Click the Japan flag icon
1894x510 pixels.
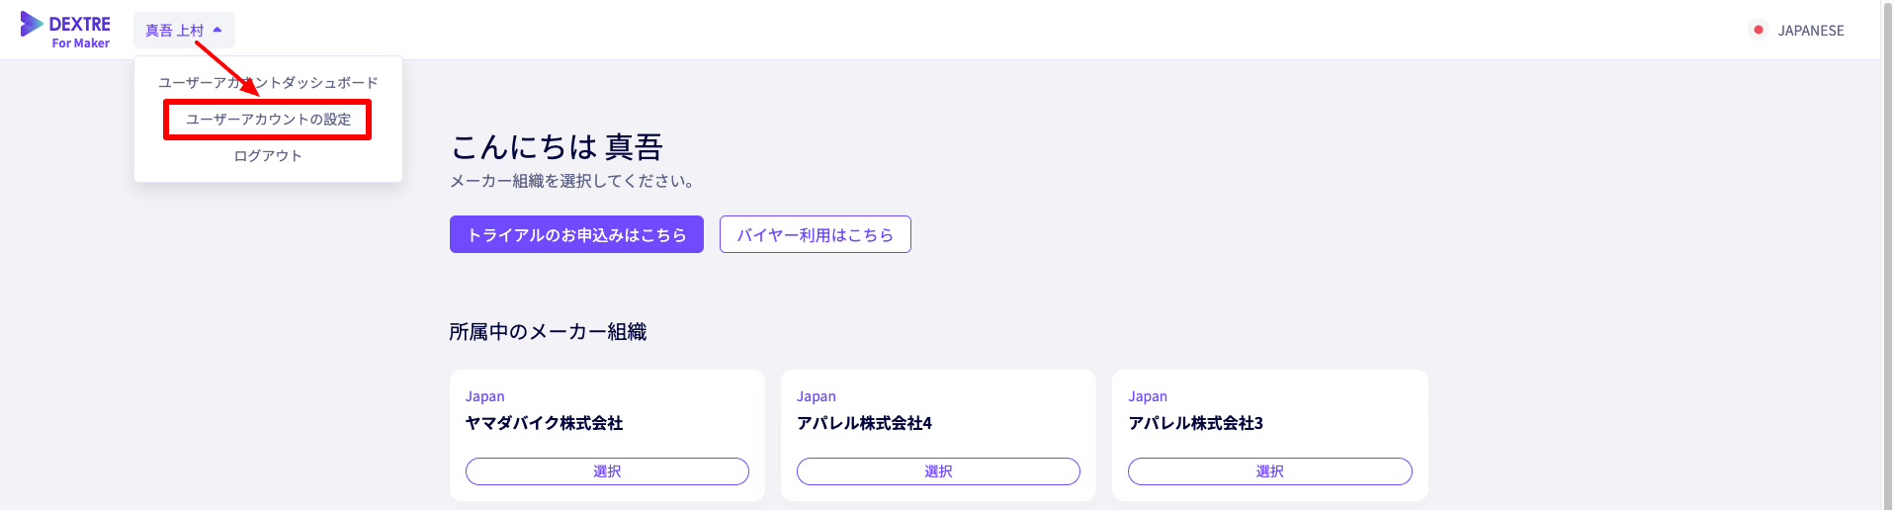pos(1758,30)
